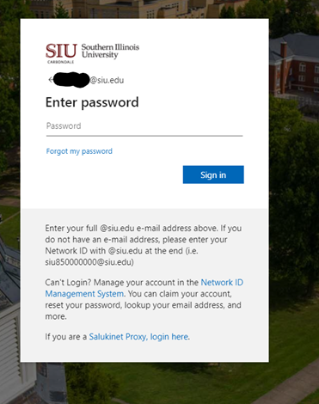The image size is (319, 404).
Task: Open the Forgot my password link
Action: (79, 151)
